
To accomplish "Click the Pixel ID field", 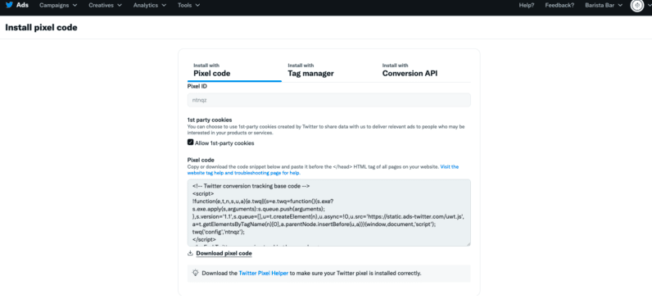I will coord(329,100).
